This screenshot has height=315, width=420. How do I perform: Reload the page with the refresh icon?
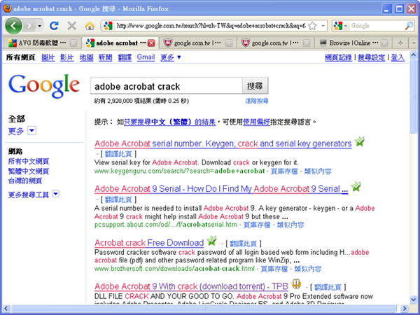pos(54,26)
